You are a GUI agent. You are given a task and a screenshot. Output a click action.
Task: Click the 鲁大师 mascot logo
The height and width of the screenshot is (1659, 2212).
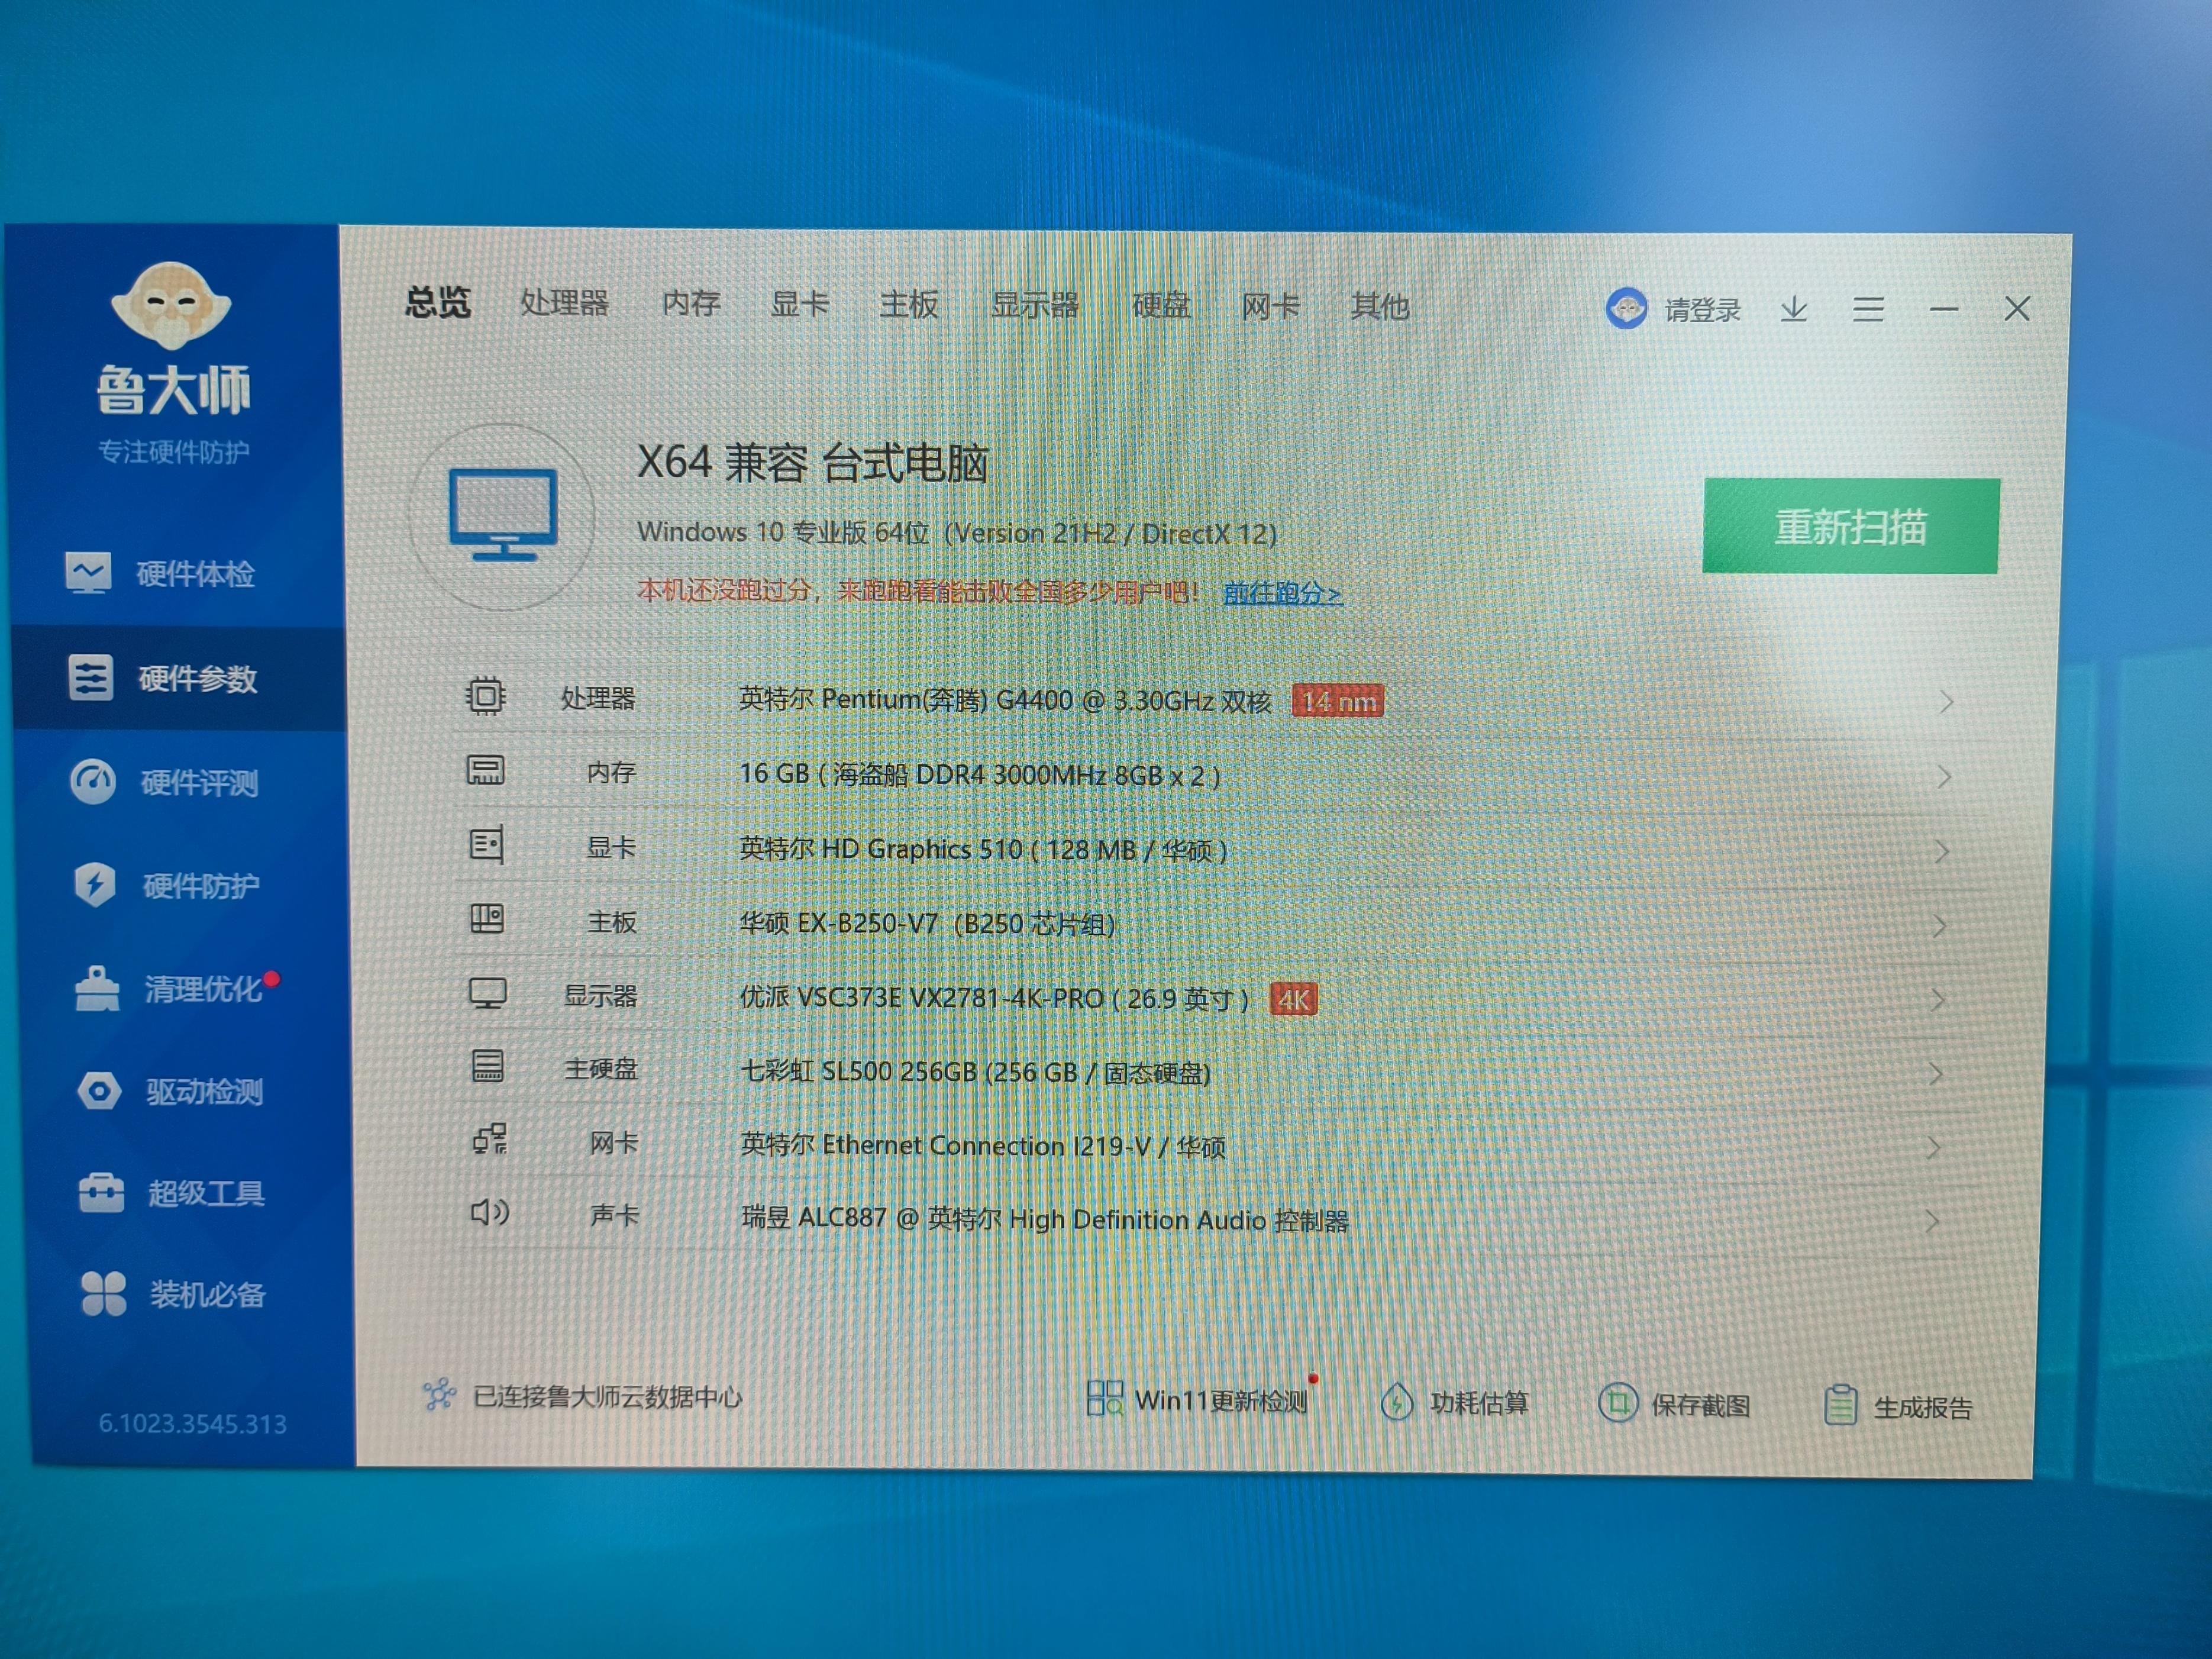pyautogui.click(x=171, y=306)
